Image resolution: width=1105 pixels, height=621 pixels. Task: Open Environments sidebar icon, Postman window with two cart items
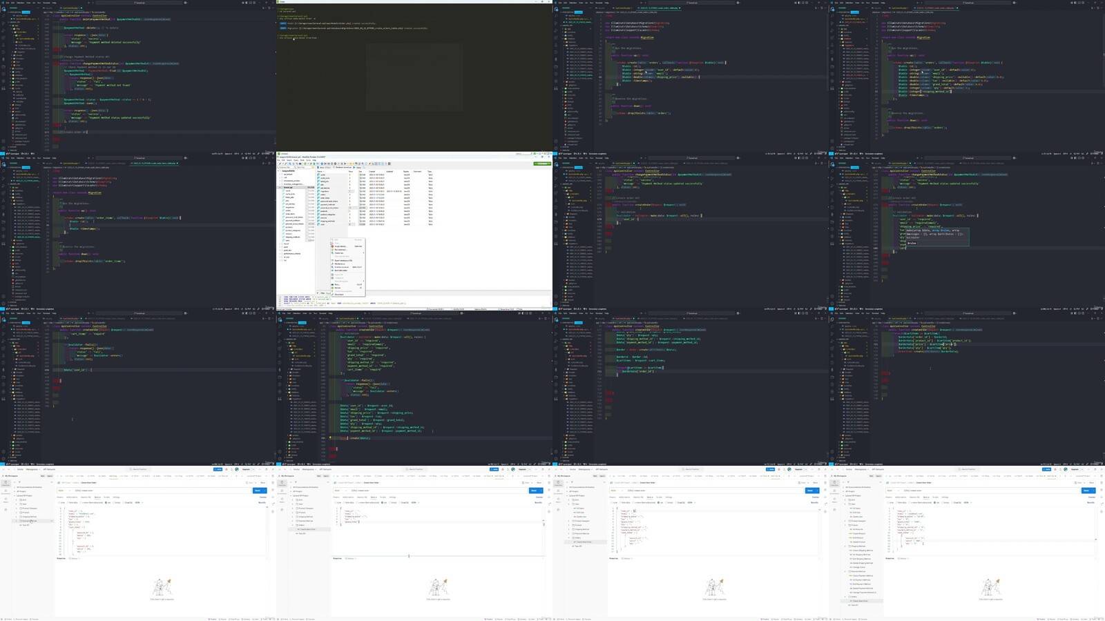[x=6, y=492]
